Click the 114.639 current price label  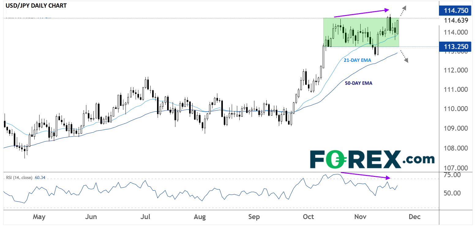[456, 20]
